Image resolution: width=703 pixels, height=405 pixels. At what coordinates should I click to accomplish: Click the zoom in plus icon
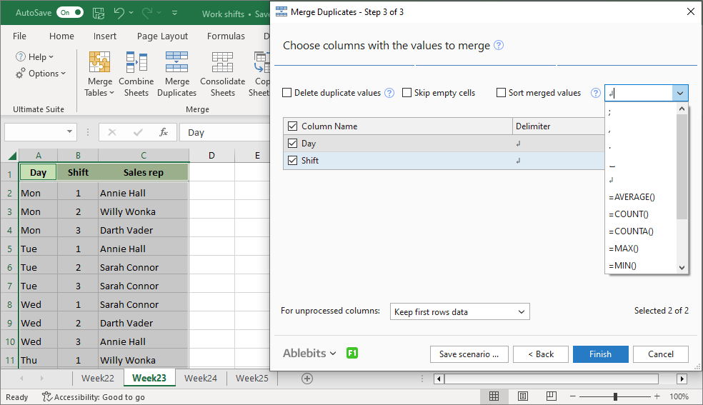pos(657,396)
